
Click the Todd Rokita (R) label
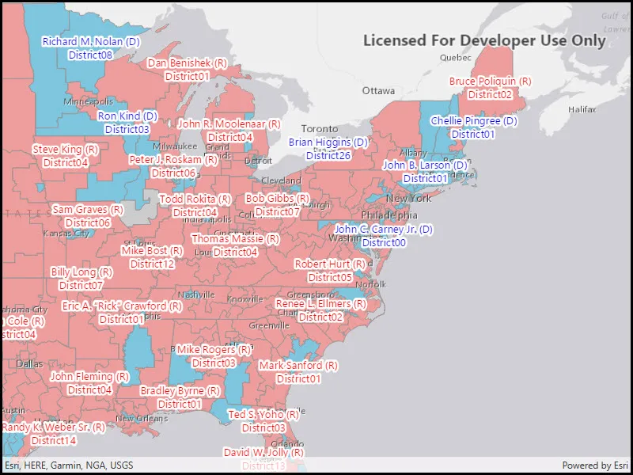[x=195, y=205]
